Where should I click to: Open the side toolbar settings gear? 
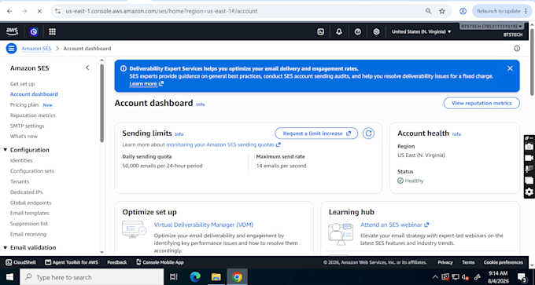[529, 192]
